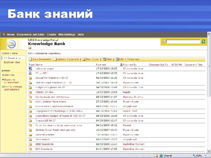Focus the search text box
Viewport: 211px width, 158px height.
183,42
